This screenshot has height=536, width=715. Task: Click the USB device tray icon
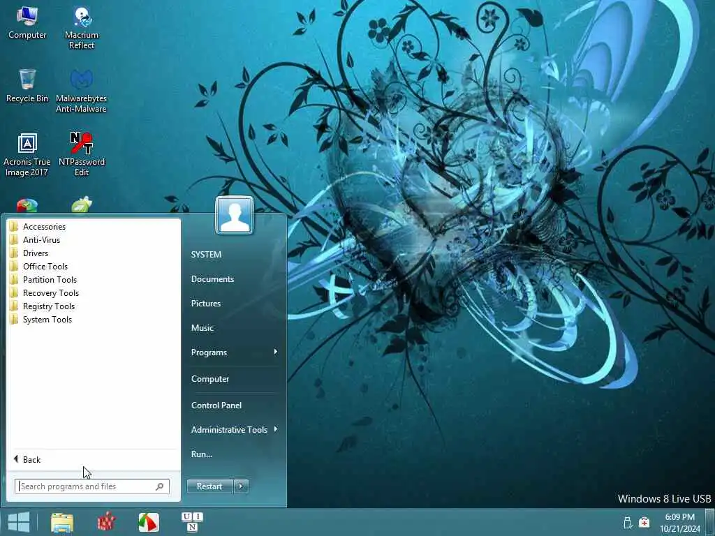628,522
